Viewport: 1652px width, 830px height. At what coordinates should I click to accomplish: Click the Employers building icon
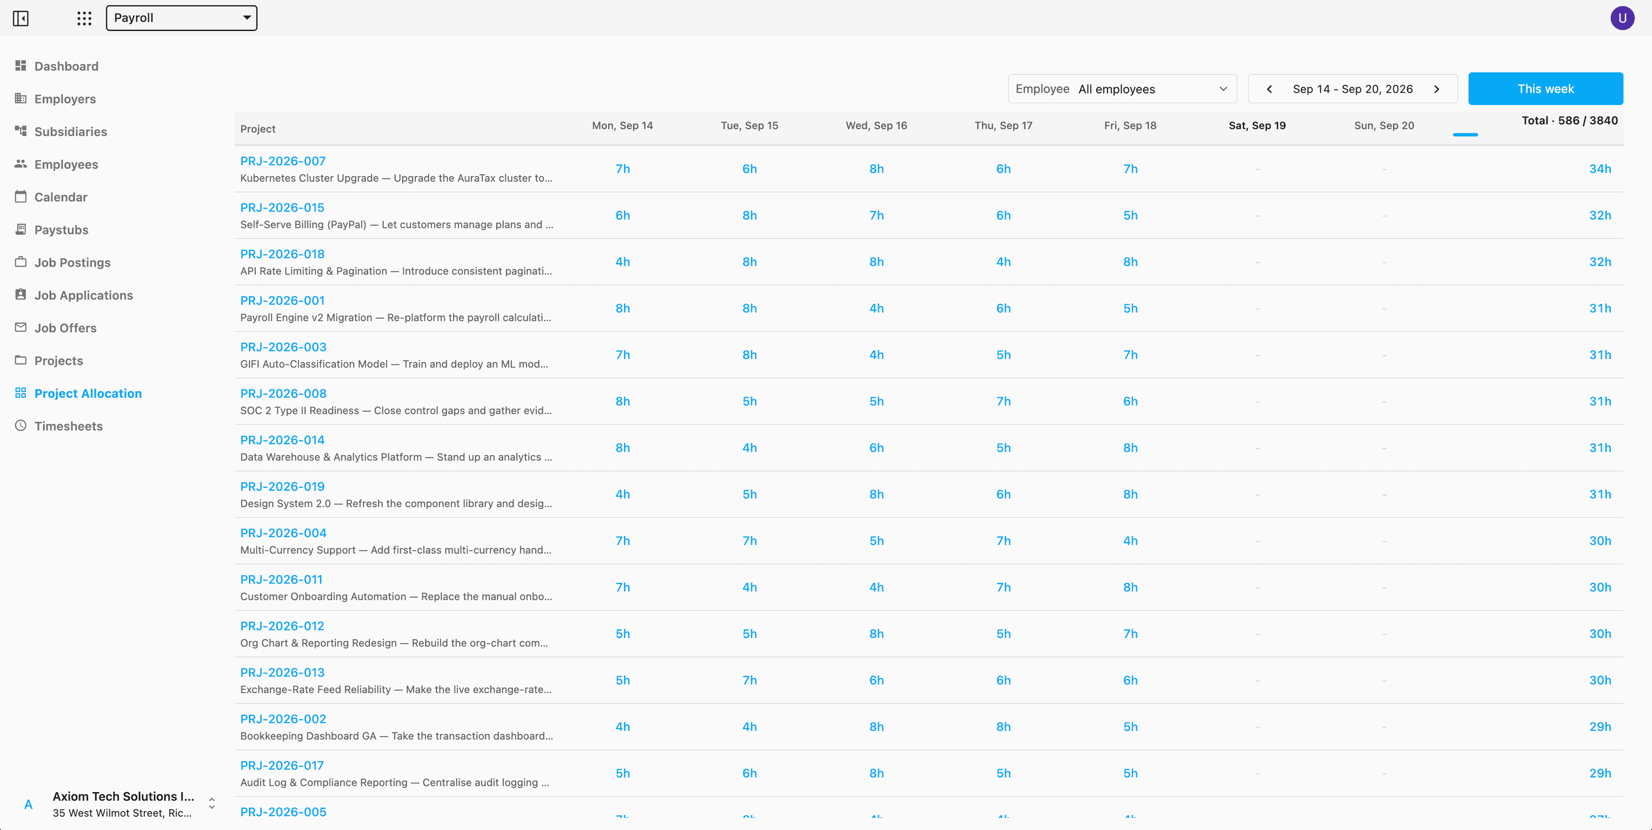tap(21, 98)
